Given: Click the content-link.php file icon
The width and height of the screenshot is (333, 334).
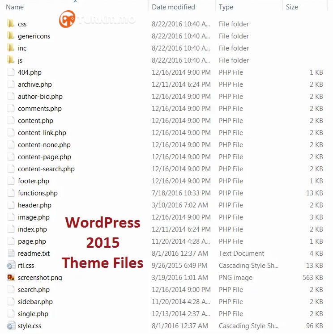Looking at the screenshot, I should pos(11,132).
